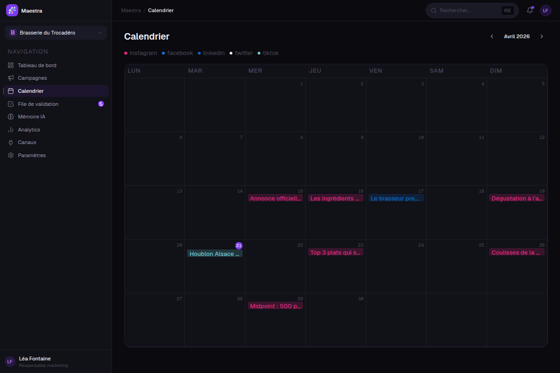Screen dimensions: 560x373
Task: Click the LF avatar in top bar
Action: [546, 10]
